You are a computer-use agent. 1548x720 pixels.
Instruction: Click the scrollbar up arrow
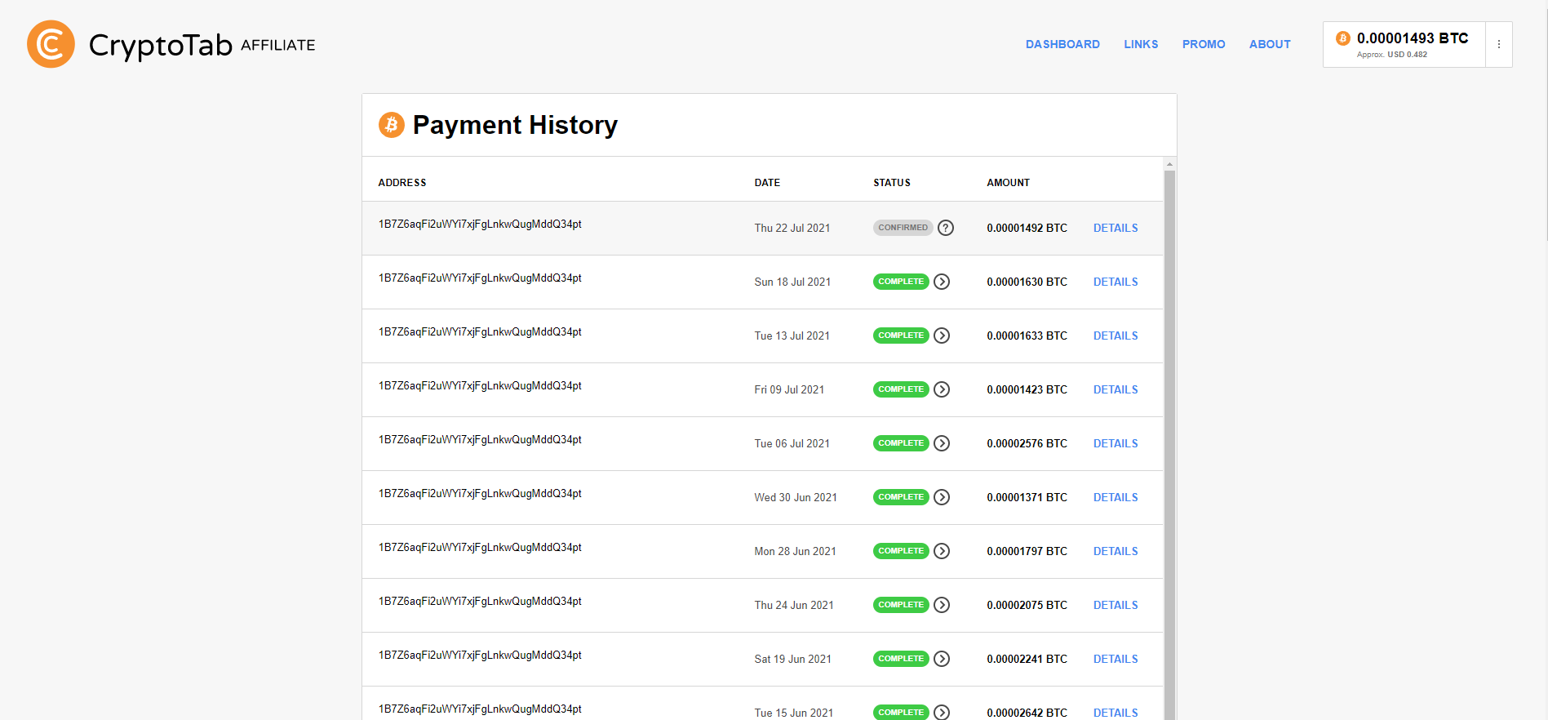click(x=1169, y=164)
